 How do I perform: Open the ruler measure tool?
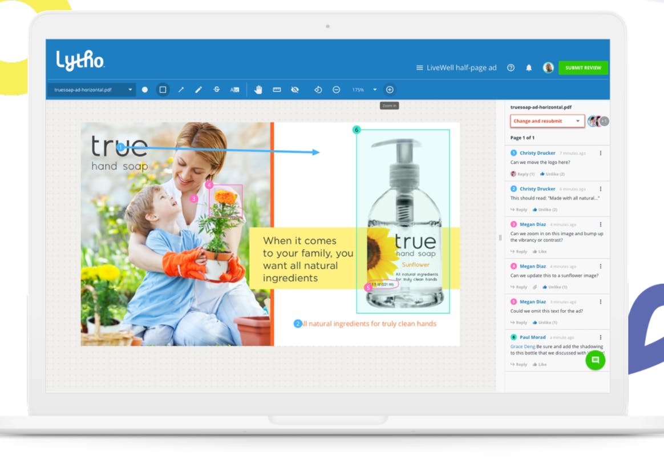[x=277, y=90]
